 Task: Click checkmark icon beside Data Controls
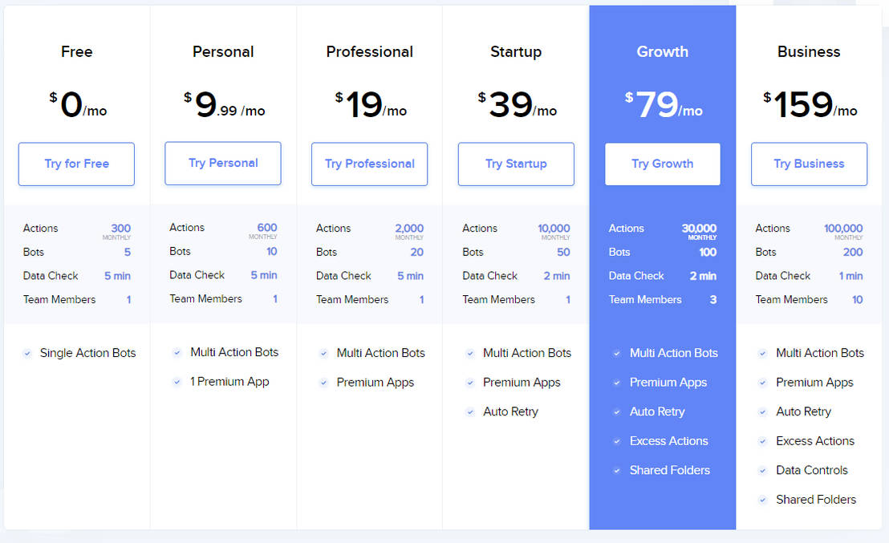point(763,470)
